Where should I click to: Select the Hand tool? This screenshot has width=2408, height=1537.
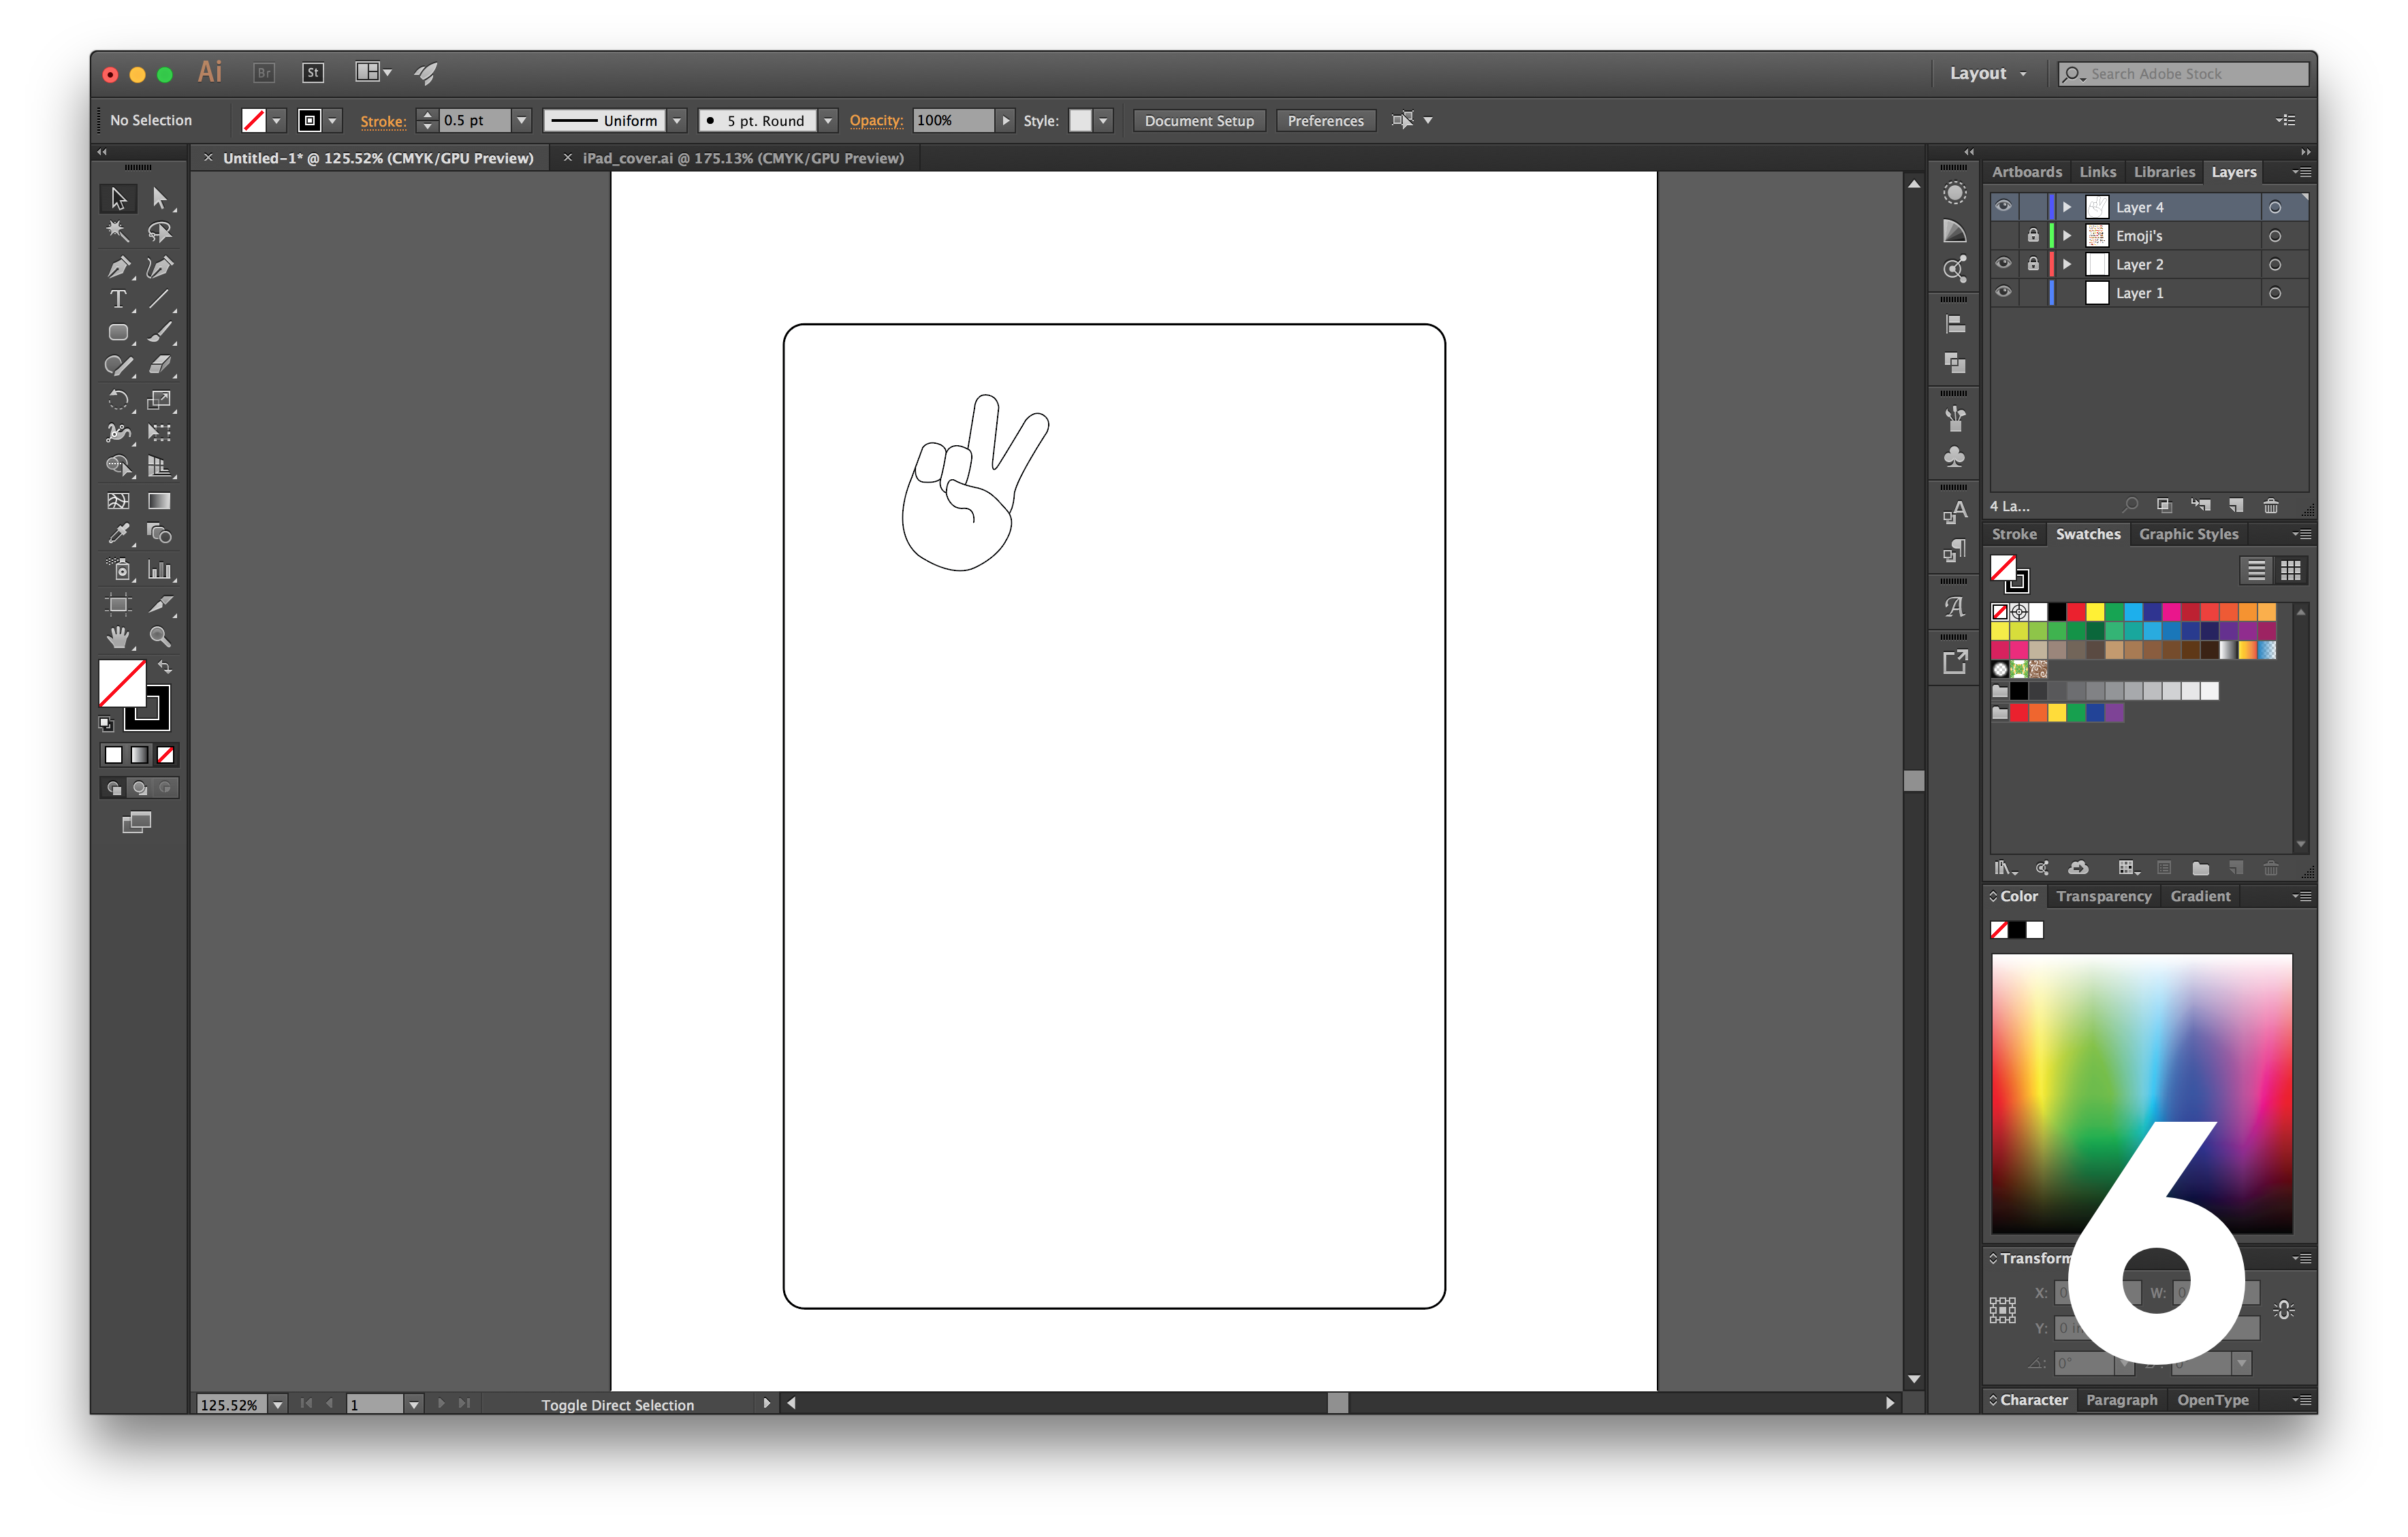pos(118,636)
